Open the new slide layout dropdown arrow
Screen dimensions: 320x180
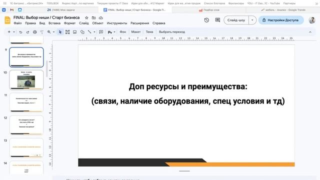coord(14,32)
